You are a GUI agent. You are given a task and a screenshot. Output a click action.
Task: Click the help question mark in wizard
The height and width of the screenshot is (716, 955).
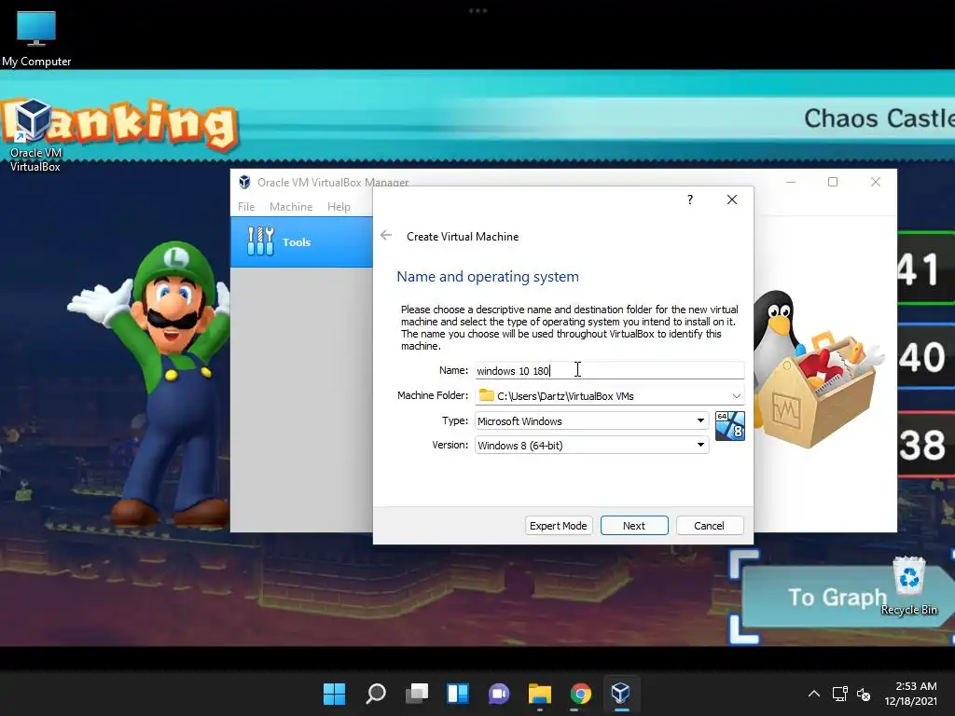[x=690, y=200]
